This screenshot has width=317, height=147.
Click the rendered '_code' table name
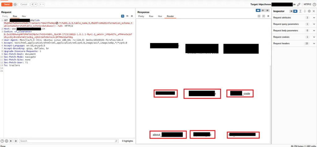(246, 94)
